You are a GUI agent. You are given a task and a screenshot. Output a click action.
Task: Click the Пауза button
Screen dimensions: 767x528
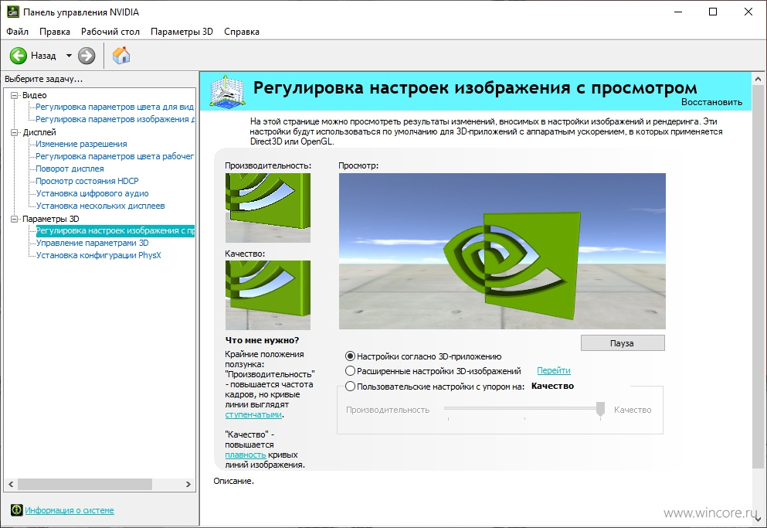pyautogui.click(x=623, y=343)
